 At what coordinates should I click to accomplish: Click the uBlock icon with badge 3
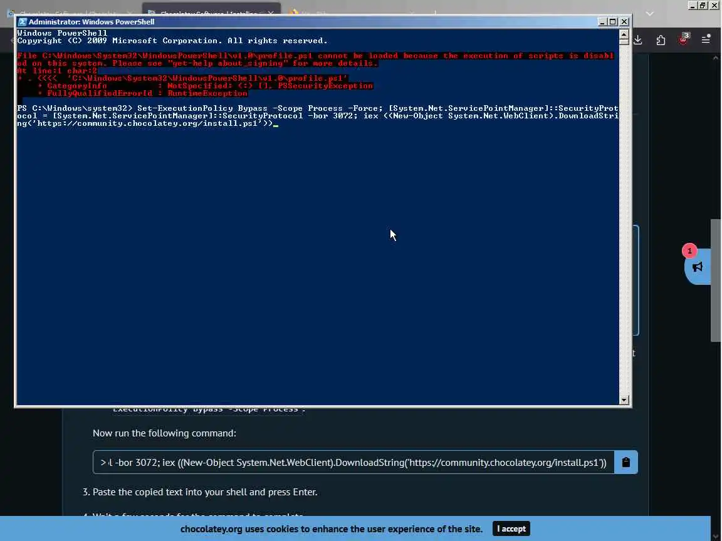[683, 39]
